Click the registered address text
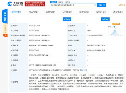This screenshot has width=126, height=93. point(54,70)
